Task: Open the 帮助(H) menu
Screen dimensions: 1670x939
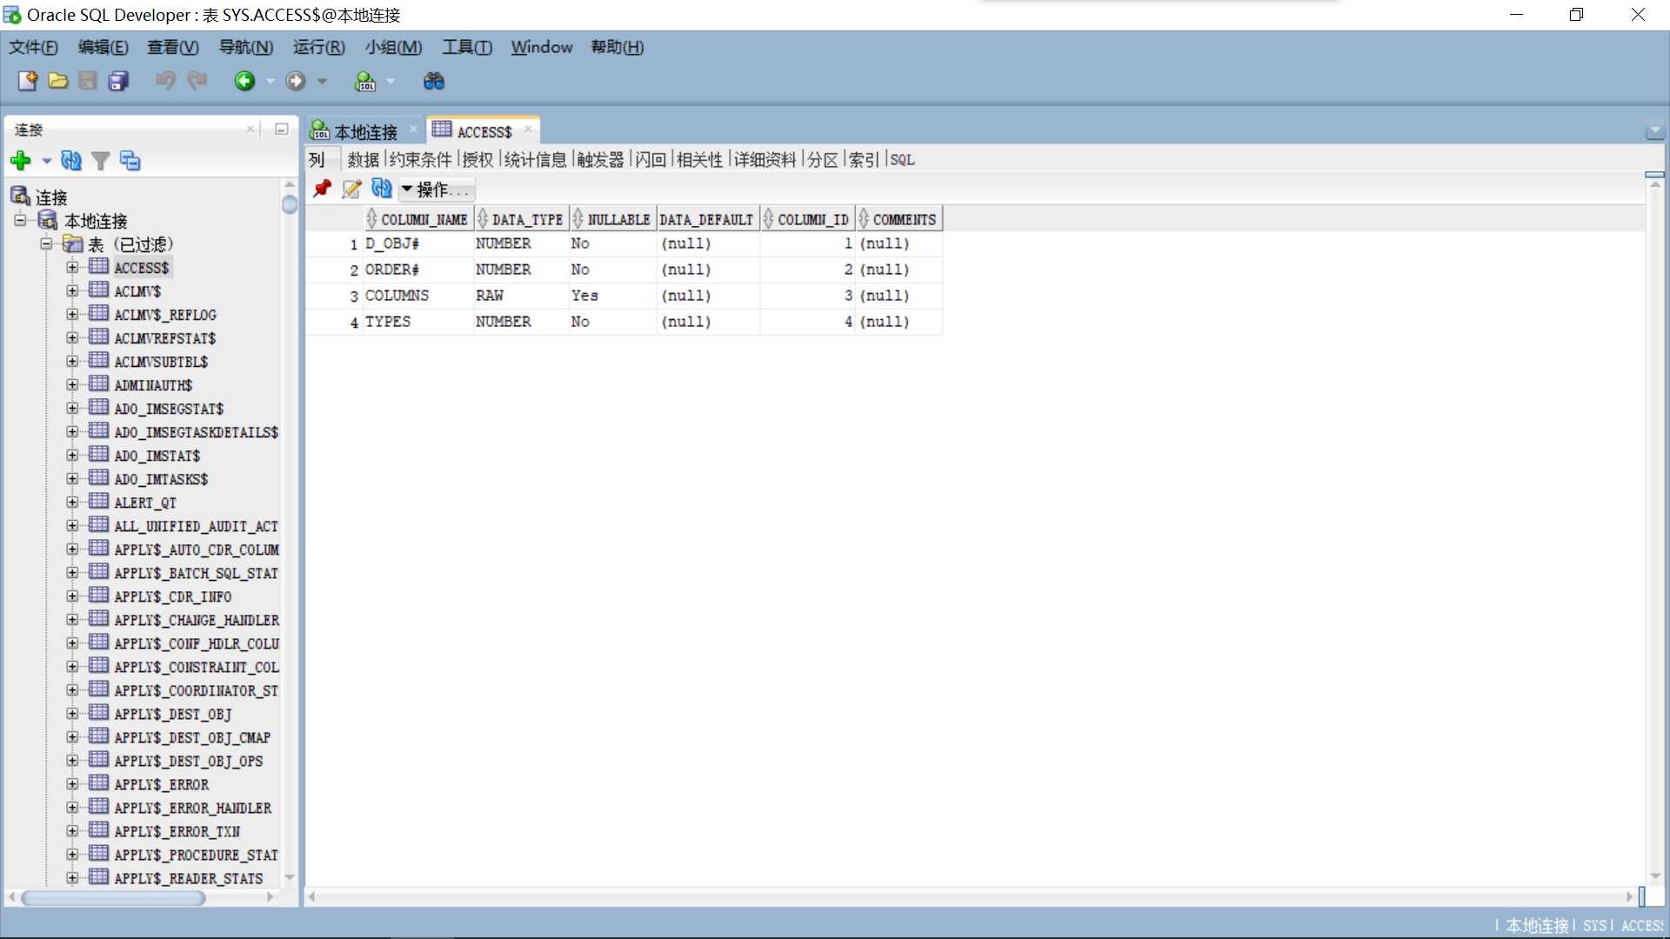Action: [618, 47]
